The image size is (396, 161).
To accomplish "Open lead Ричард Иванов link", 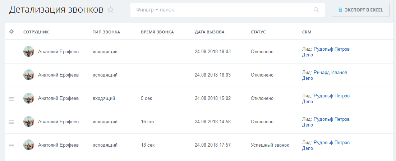I will pyautogui.click(x=330, y=73).
